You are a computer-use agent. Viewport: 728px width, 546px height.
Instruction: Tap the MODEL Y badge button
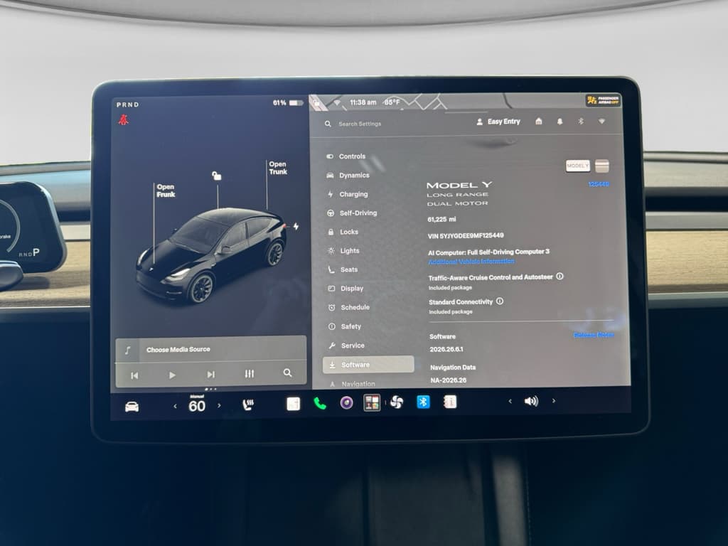click(x=577, y=166)
